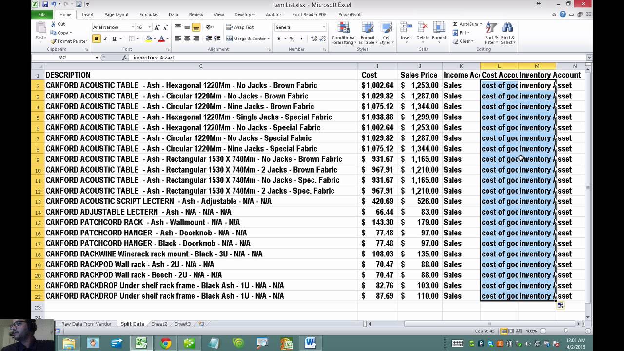Expand the AutoSum dropdown arrow
Viewport: 624px width, 351px height.
pos(481,24)
